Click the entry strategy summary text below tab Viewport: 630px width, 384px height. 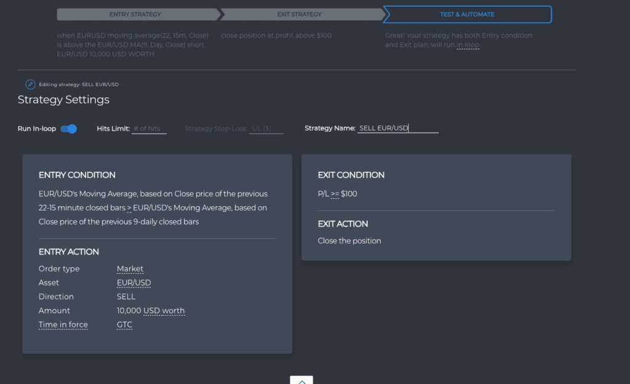[133, 44]
